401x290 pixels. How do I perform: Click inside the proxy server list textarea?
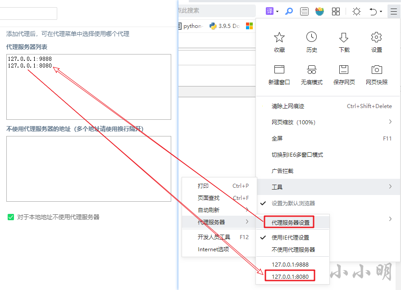click(x=89, y=87)
